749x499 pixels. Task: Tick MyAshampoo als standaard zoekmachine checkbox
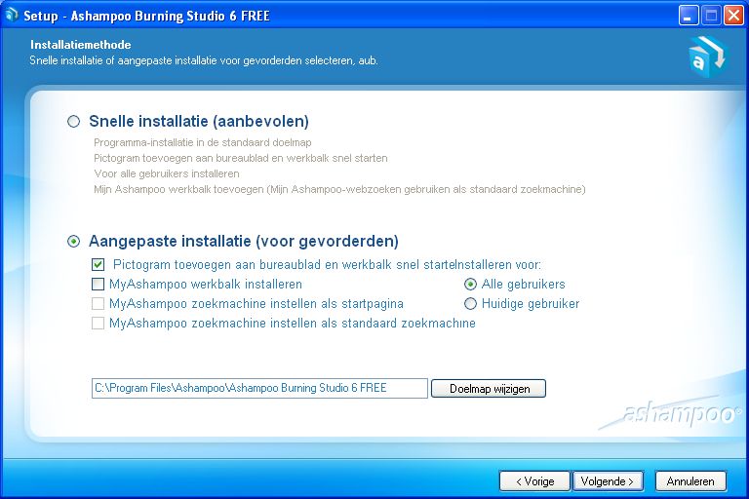pos(99,324)
